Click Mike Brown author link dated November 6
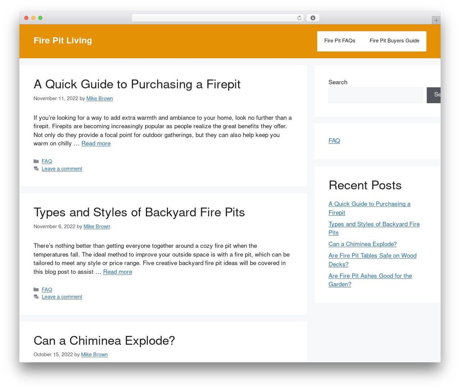The image size is (460, 390). tap(97, 227)
